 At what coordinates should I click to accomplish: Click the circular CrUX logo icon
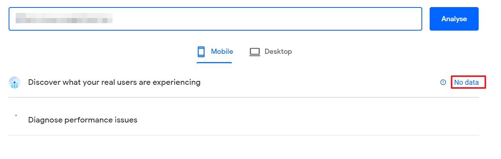click(x=15, y=82)
